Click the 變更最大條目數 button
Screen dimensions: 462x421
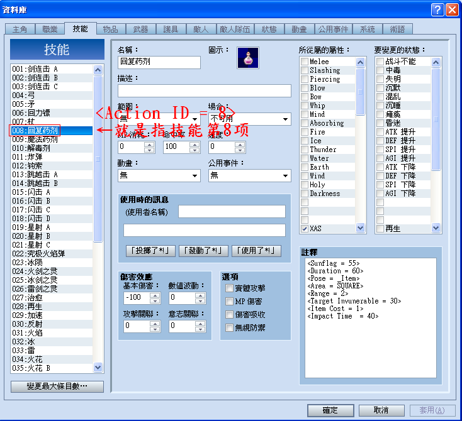click(57, 386)
